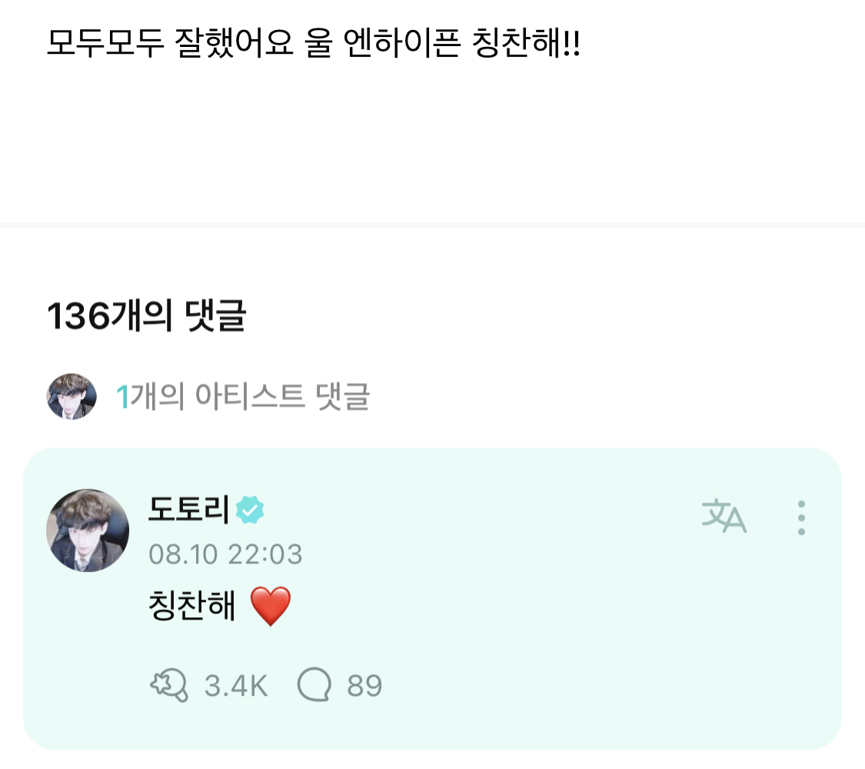Click the timestamp 08.10 22:03
This screenshot has width=865, height=769.
click(225, 554)
